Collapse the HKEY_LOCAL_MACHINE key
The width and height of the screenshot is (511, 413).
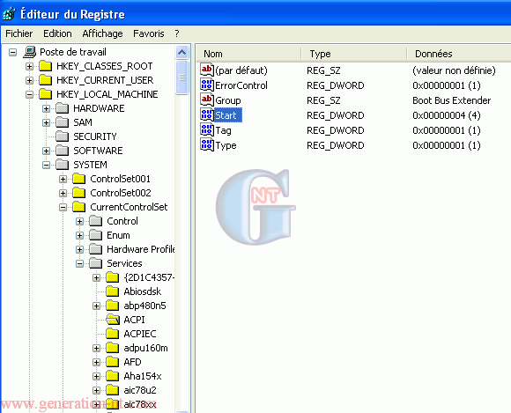pyautogui.click(x=29, y=94)
